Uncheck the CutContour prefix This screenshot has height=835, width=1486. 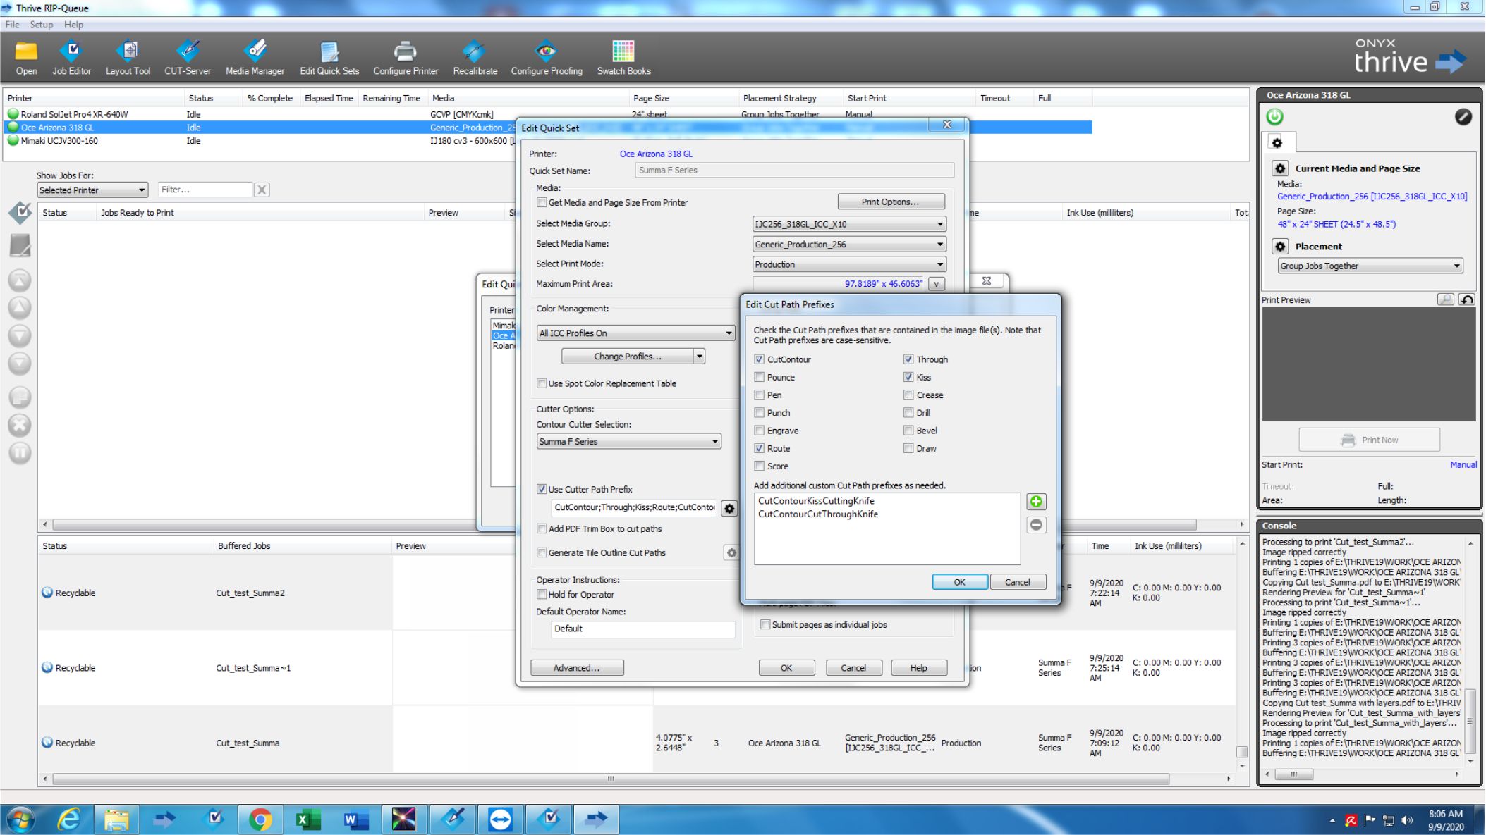(x=759, y=359)
